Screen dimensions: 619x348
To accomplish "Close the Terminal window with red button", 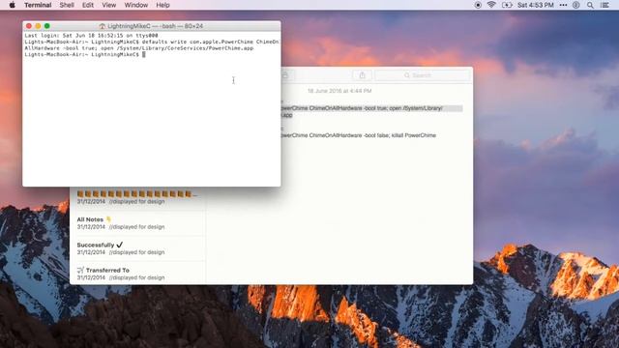I will click(29, 26).
